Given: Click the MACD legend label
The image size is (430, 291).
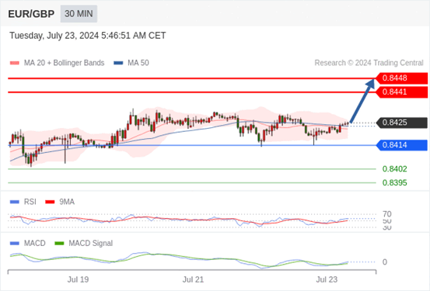Looking at the screenshot, I should [35, 244].
